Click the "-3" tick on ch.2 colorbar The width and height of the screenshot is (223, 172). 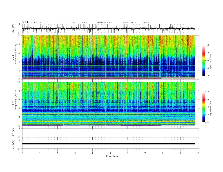(x=208, y=92)
